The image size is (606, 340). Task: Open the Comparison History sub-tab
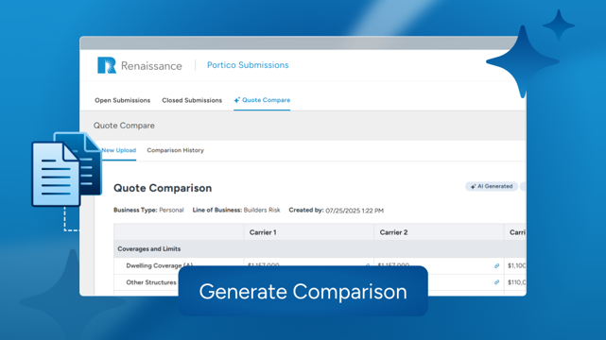coord(176,150)
